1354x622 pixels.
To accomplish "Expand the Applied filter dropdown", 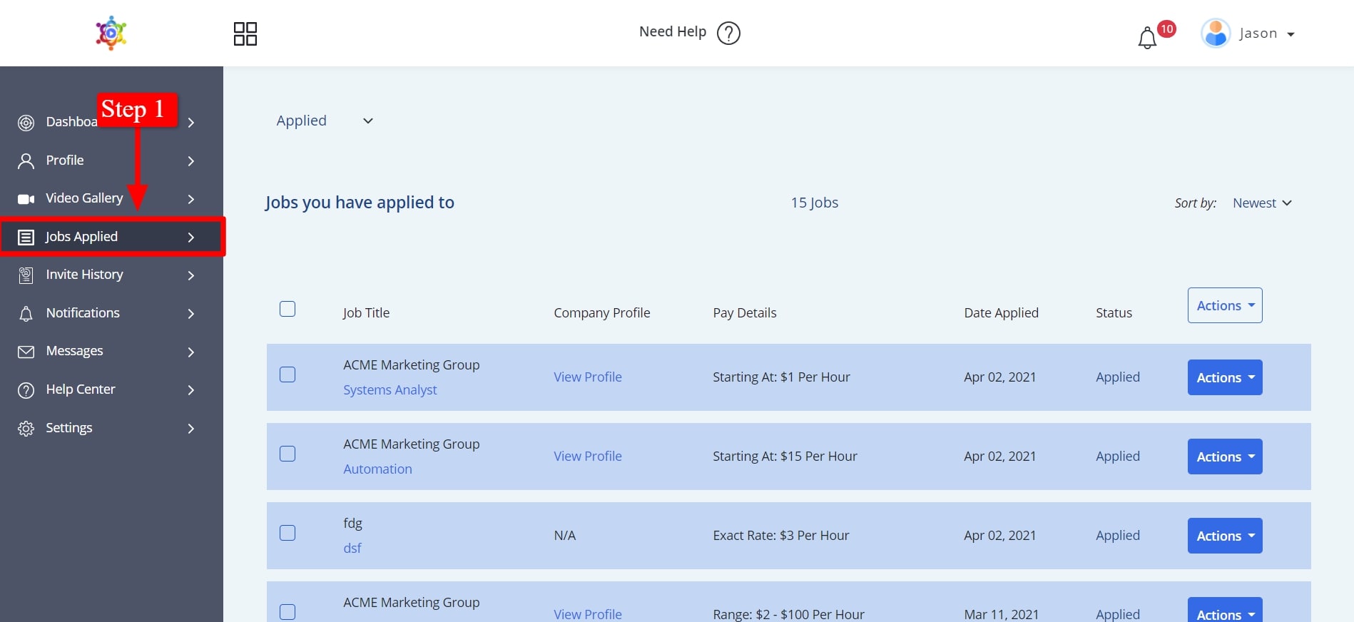I will pyautogui.click(x=325, y=121).
